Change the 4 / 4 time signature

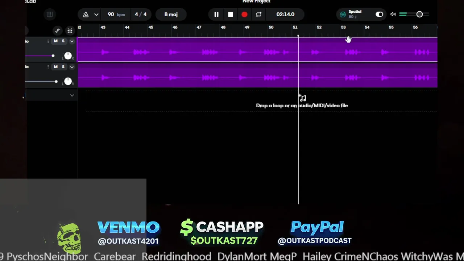(x=141, y=14)
